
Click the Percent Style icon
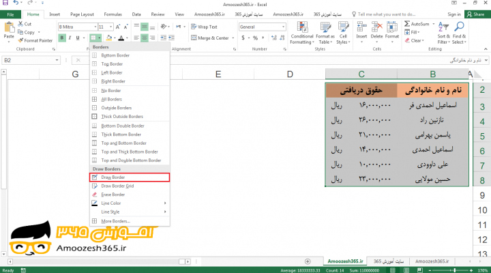click(256, 38)
